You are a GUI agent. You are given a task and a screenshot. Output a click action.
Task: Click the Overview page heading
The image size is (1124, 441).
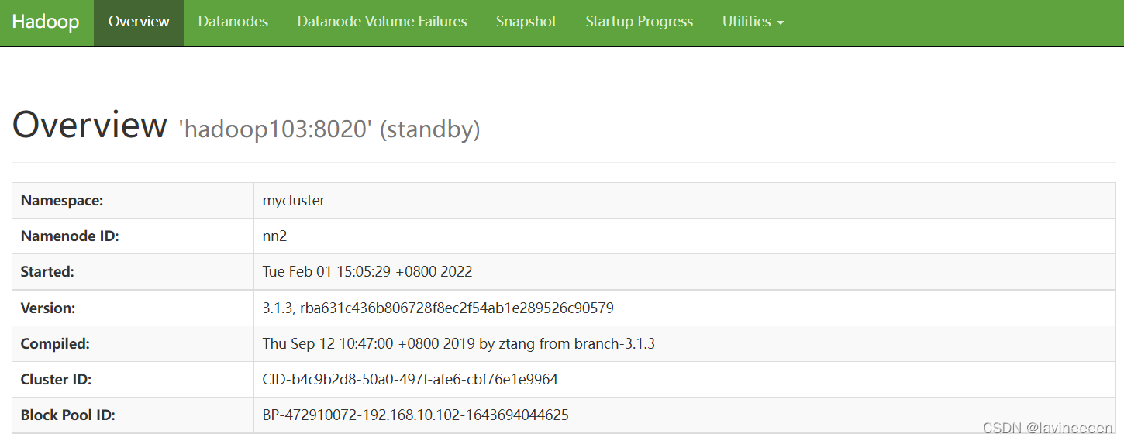click(x=90, y=125)
